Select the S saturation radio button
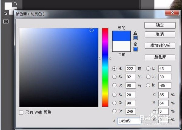This screenshot has height=130, width=182. click(114, 77)
